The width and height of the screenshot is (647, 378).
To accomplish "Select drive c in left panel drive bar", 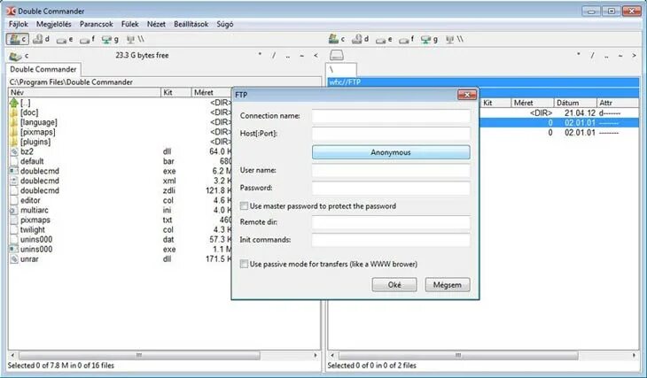I will 18,39.
